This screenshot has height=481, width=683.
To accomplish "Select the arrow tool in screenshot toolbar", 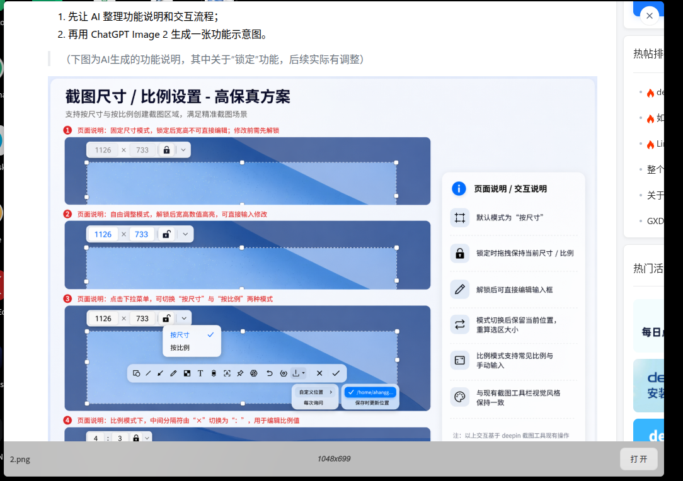I will [160, 373].
